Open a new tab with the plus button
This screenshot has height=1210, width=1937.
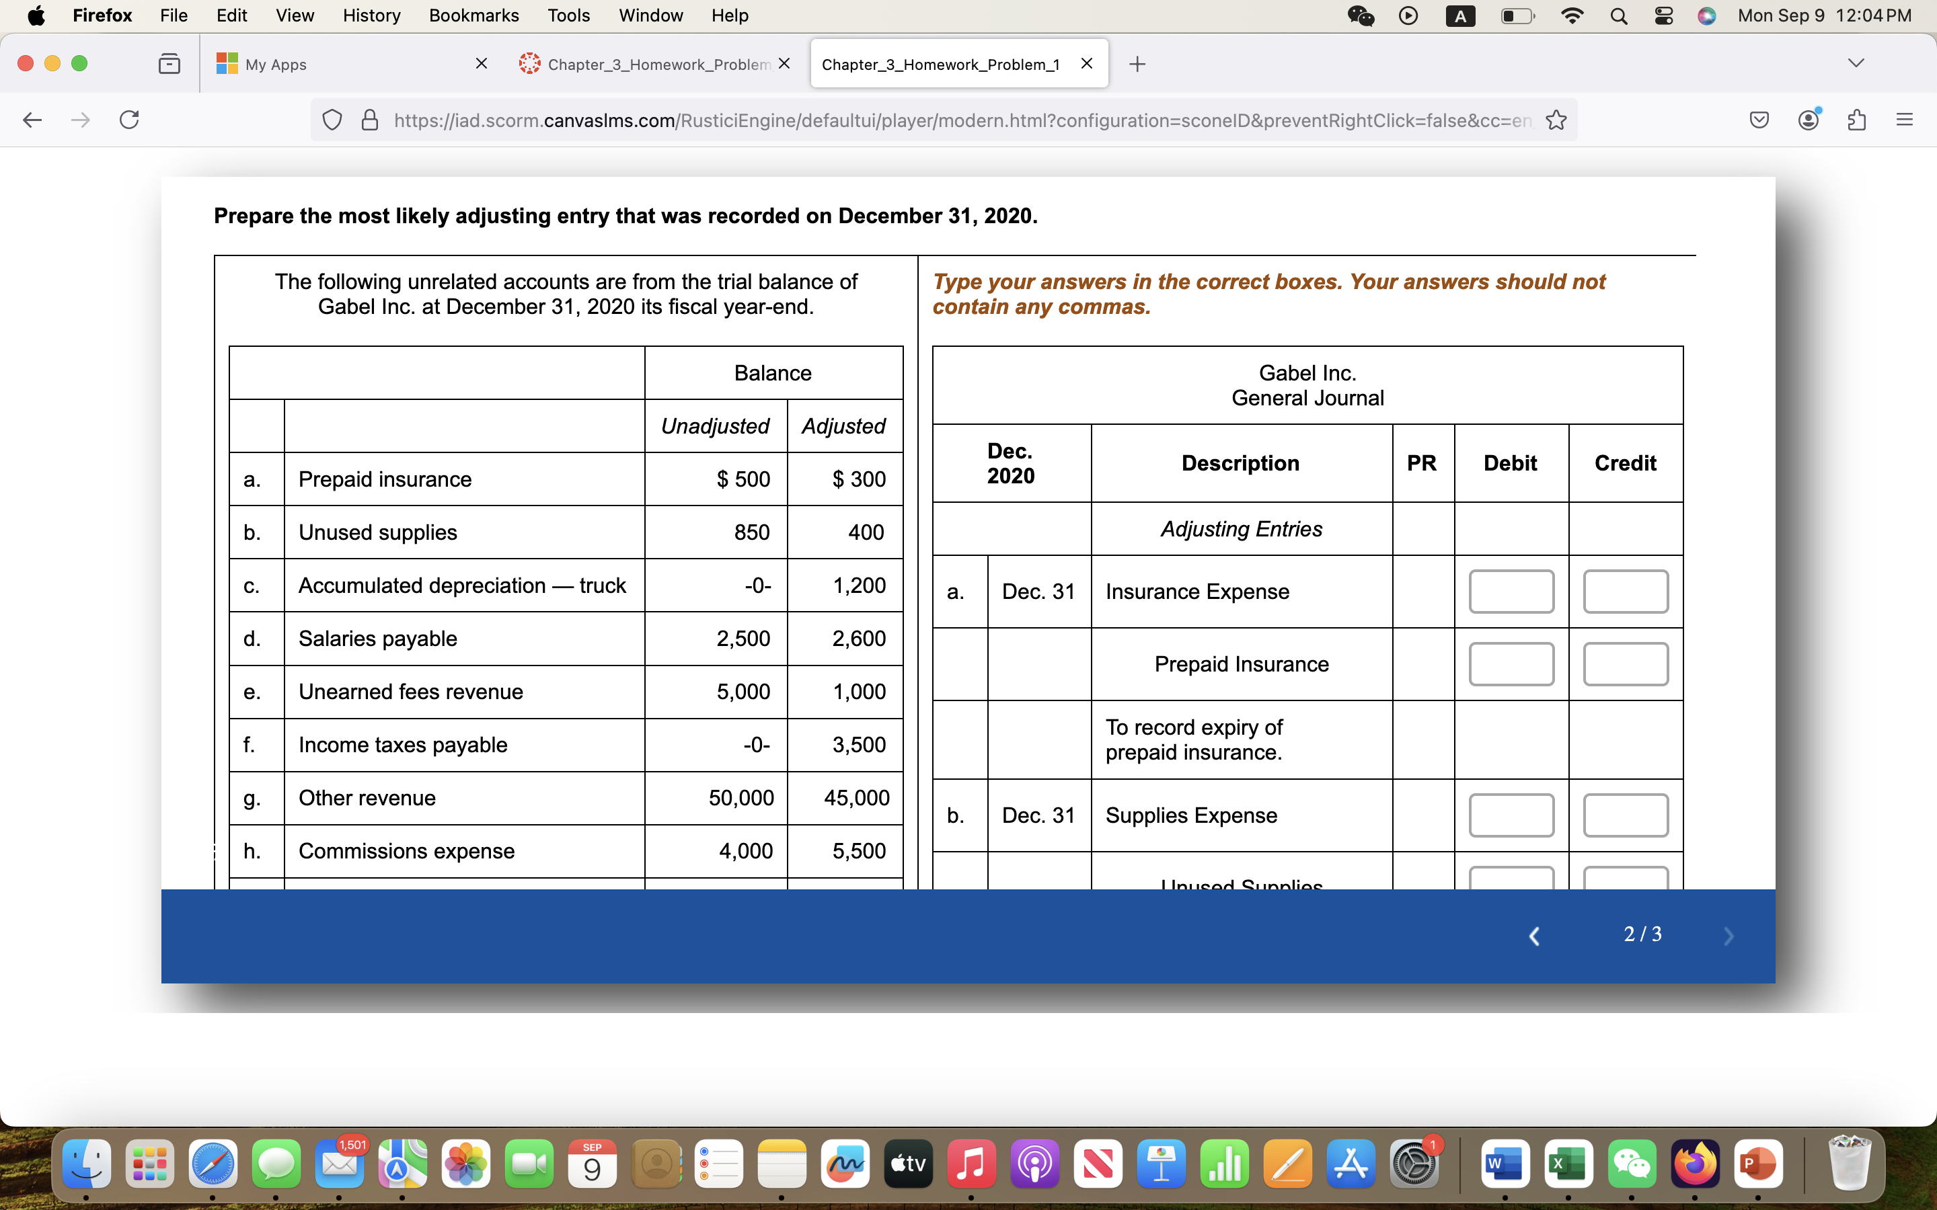[x=1137, y=64]
